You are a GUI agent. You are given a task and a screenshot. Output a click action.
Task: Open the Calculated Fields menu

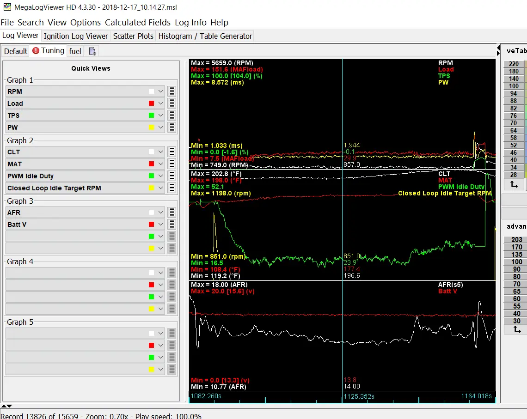click(138, 23)
